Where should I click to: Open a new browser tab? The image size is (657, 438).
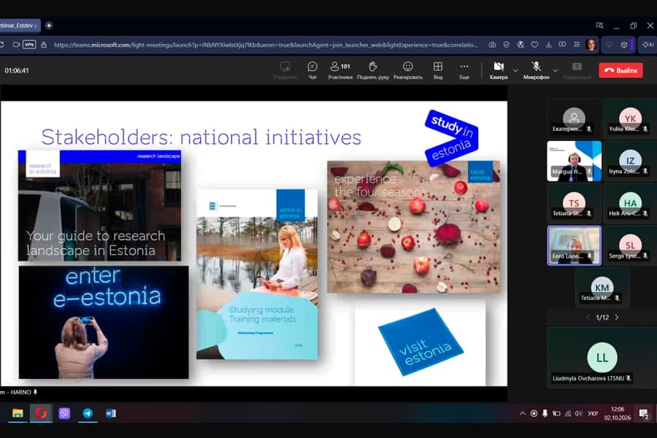[49, 26]
